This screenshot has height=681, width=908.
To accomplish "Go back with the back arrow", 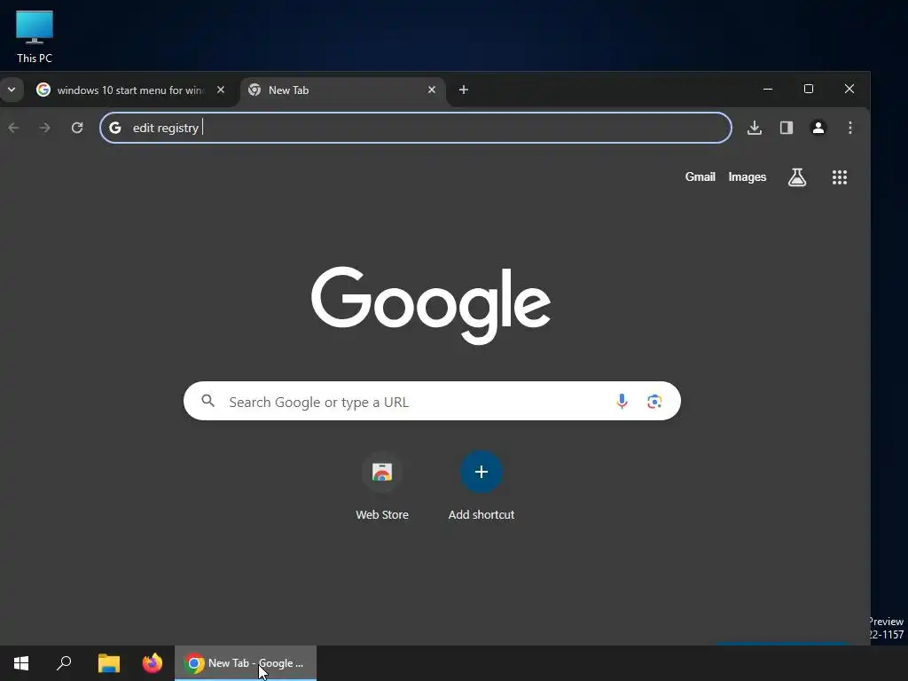I will (14, 128).
